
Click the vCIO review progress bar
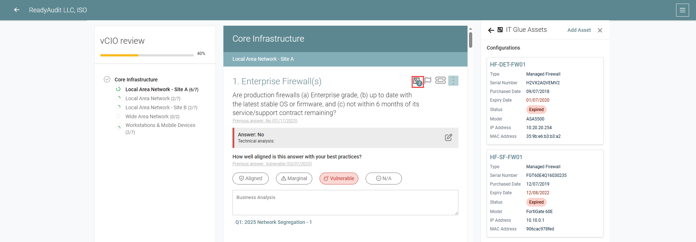(x=147, y=55)
